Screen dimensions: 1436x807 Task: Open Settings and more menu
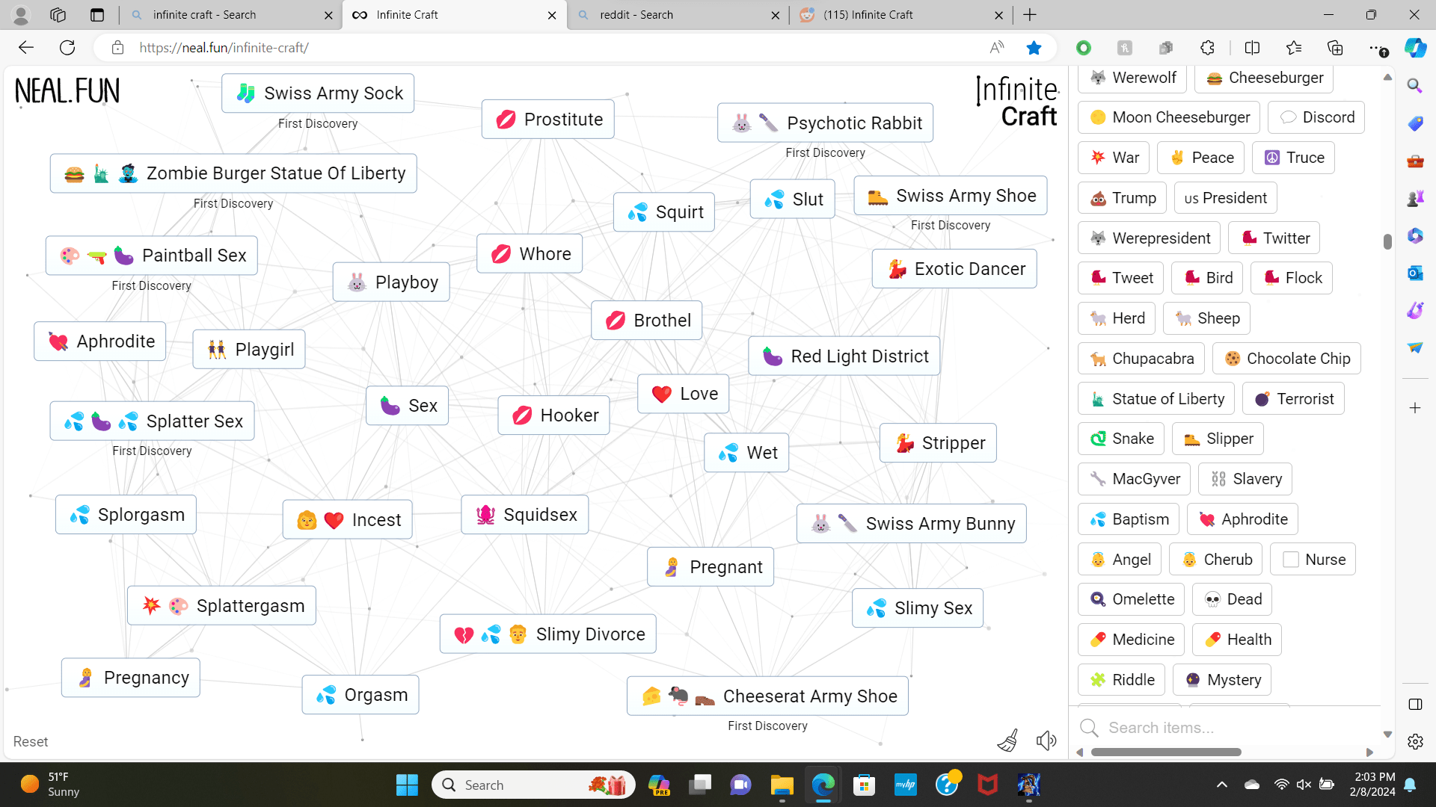(1377, 48)
